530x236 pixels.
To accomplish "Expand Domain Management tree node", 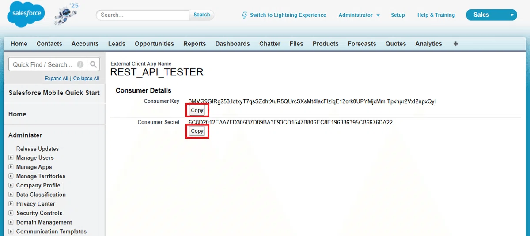I will pos(11,222).
